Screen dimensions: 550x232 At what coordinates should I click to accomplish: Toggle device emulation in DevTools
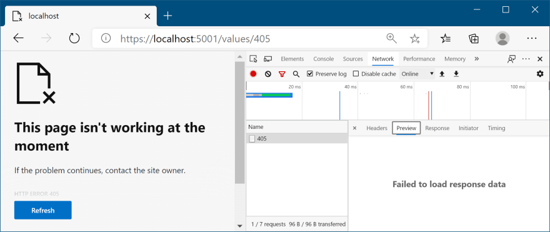coord(268,59)
